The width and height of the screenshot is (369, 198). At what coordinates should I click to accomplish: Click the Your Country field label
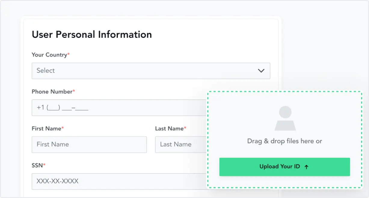point(49,55)
